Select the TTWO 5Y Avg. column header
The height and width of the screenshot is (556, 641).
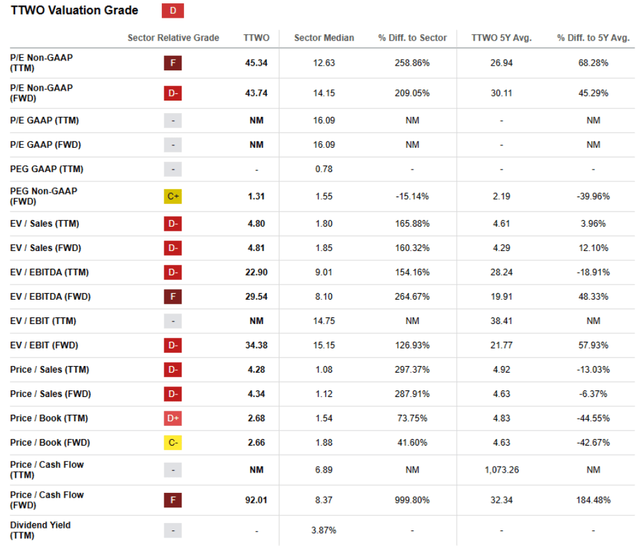tap(501, 38)
